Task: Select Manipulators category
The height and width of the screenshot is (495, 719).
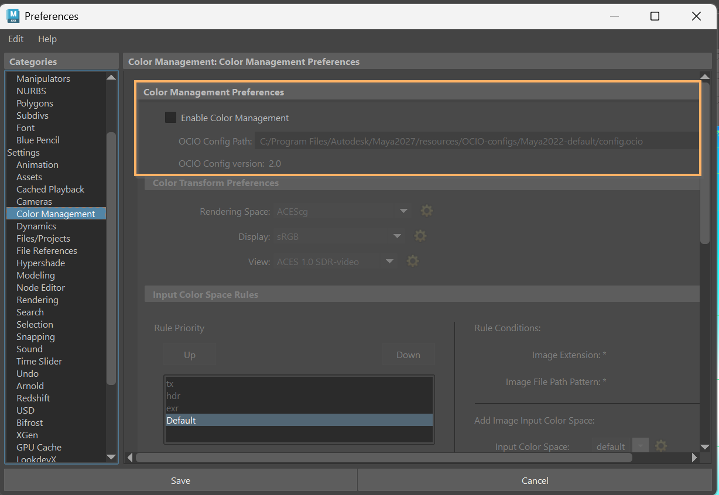Action: (x=43, y=78)
